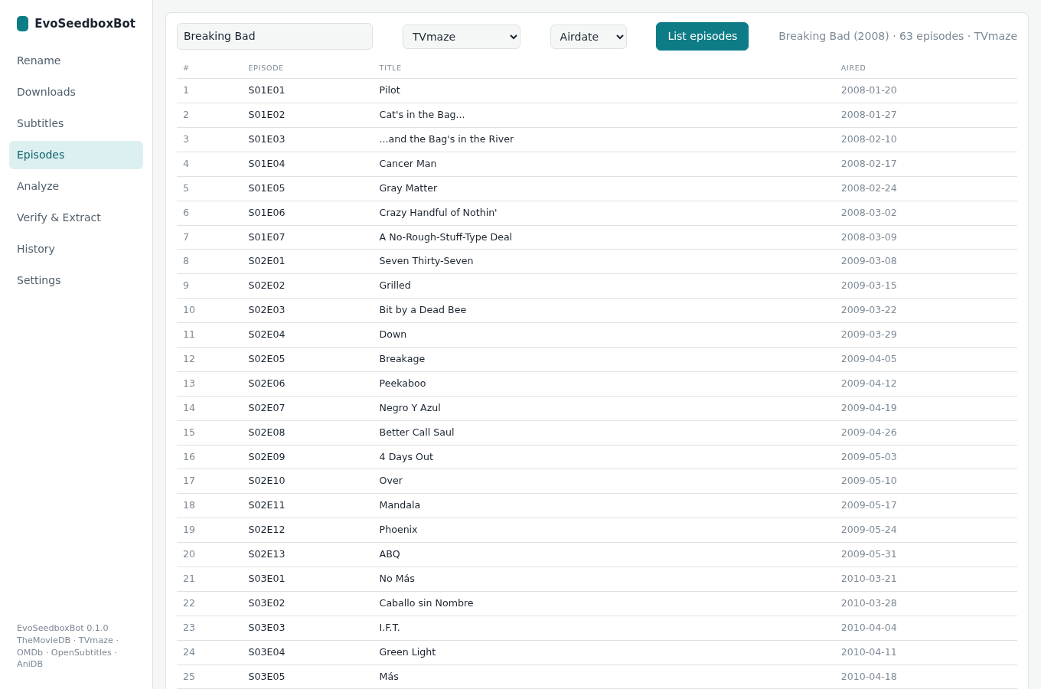Click episode code S02E01
Viewport: 1041px width, 689px height.
click(x=266, y=261)
